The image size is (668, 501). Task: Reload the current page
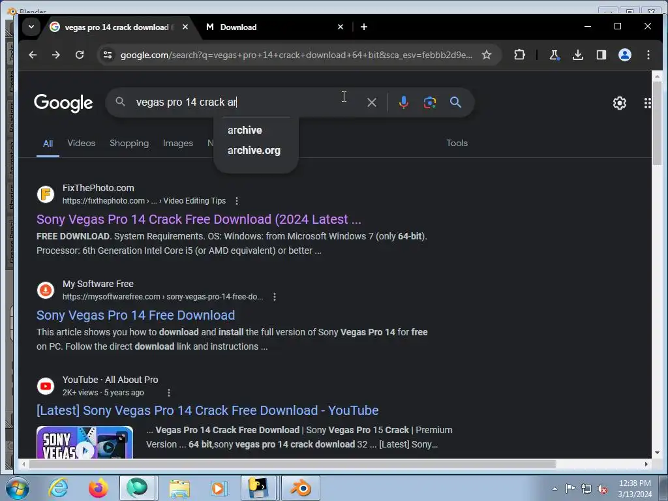(x=79, y=55)
